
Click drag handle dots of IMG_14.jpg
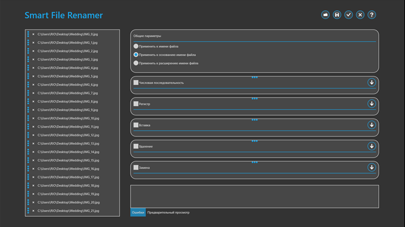pos(28,152)
